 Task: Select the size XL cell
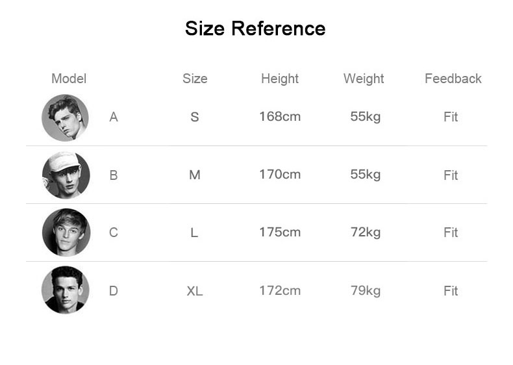pyautogui.click(x=195, y=291)
